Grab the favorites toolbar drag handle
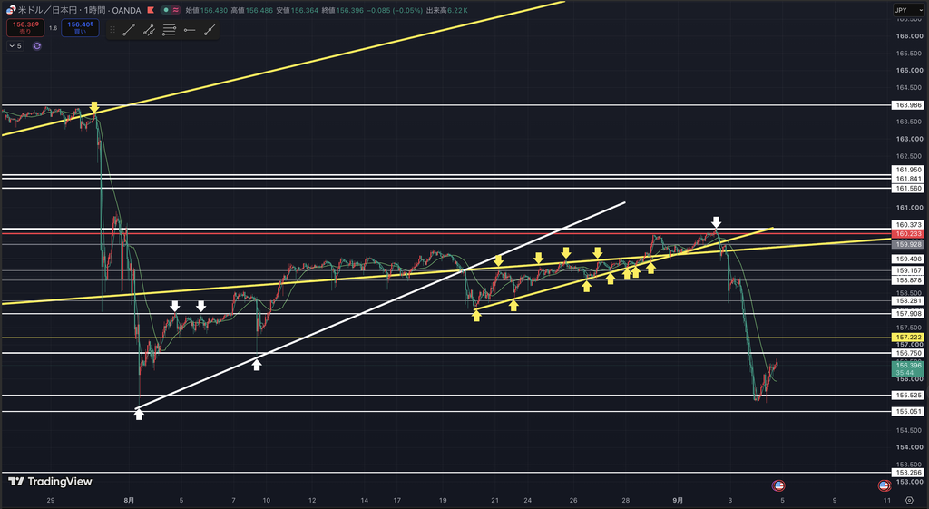Screen dimensions: 929x509 point(112,30)
